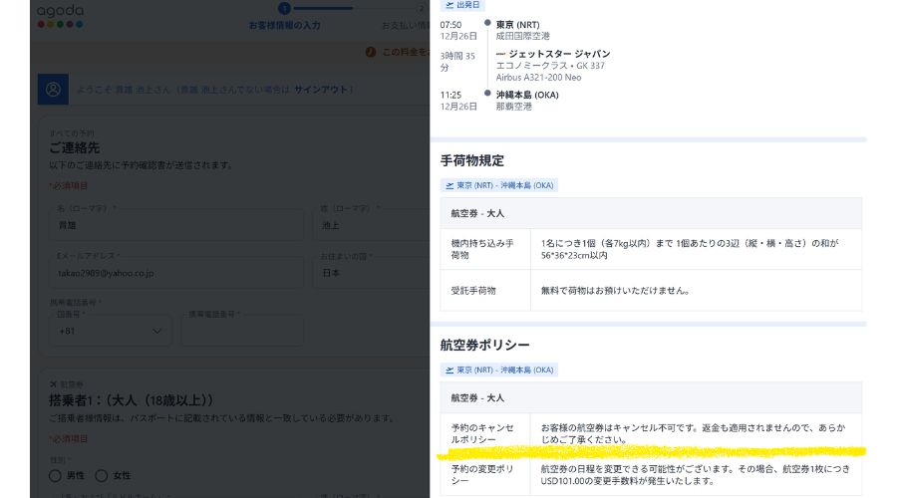Click the user profile avatar icon
The image size is (897, 498).
53,90
